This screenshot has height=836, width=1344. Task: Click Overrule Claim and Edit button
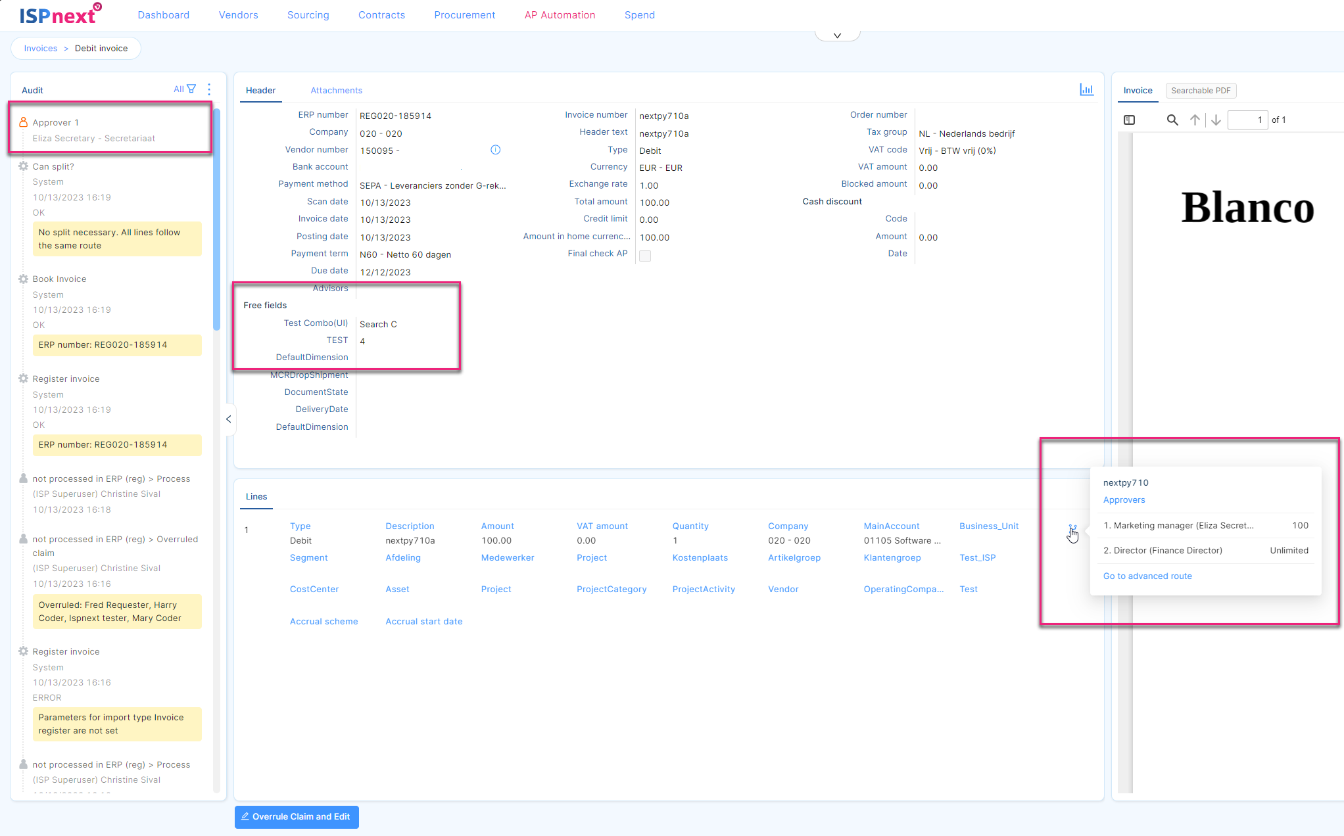coord(297,816)
